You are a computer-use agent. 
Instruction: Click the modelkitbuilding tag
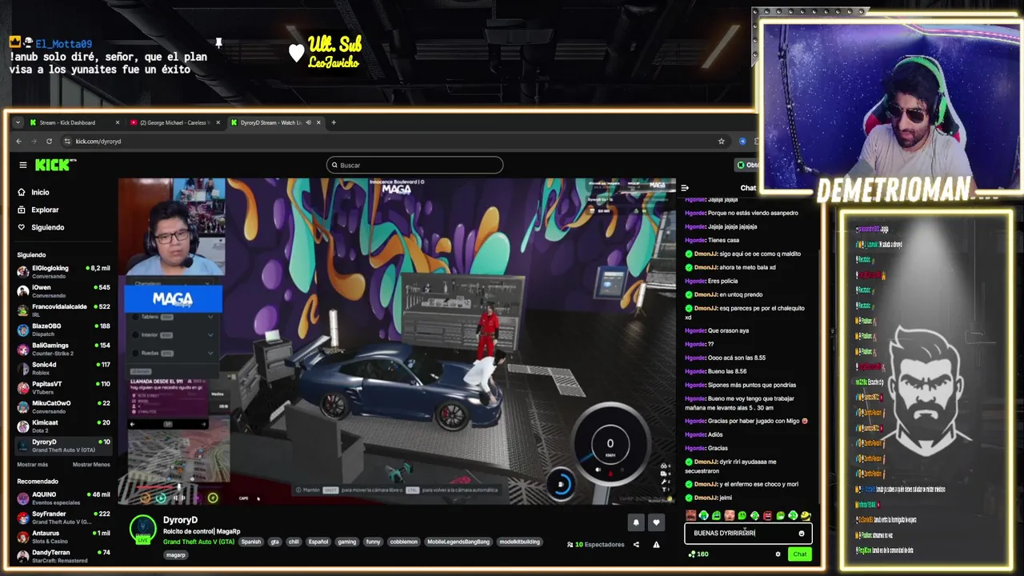519,542
